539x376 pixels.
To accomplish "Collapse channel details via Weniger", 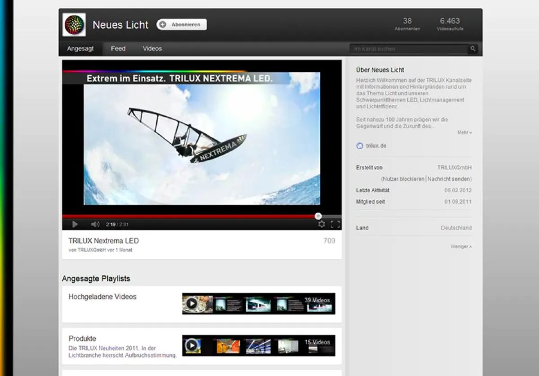I will [x=460, y=246].
